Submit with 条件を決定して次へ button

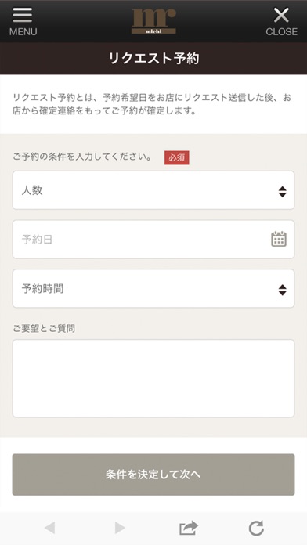pos(153,475)
